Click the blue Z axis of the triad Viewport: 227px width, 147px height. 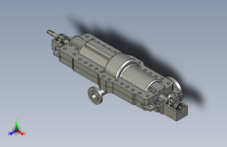13,133
